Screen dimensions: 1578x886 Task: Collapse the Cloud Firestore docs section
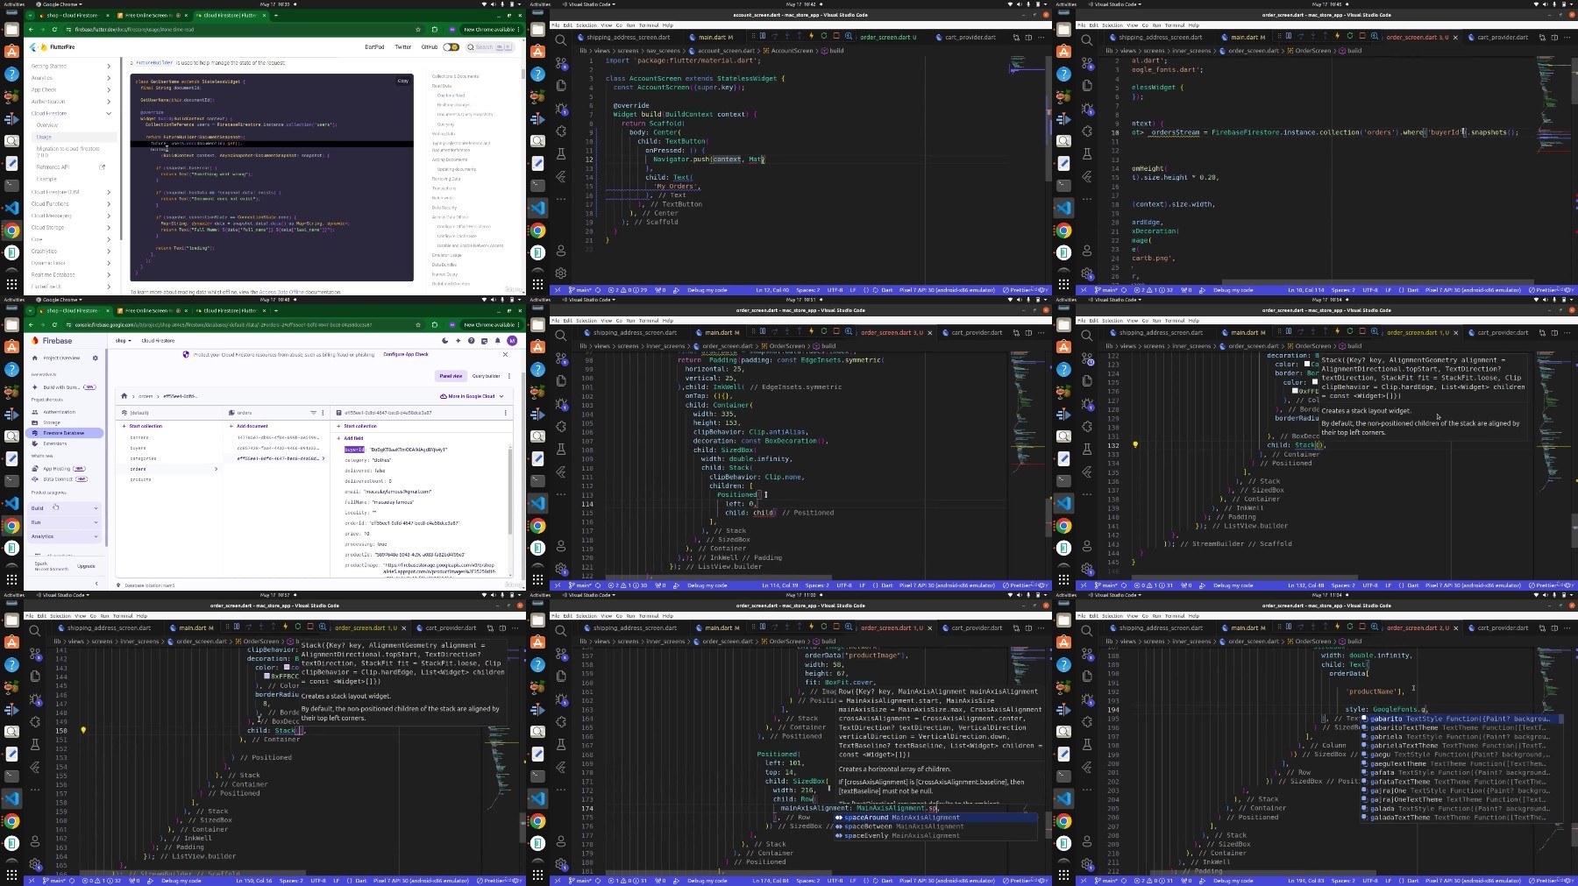point(109,113)
